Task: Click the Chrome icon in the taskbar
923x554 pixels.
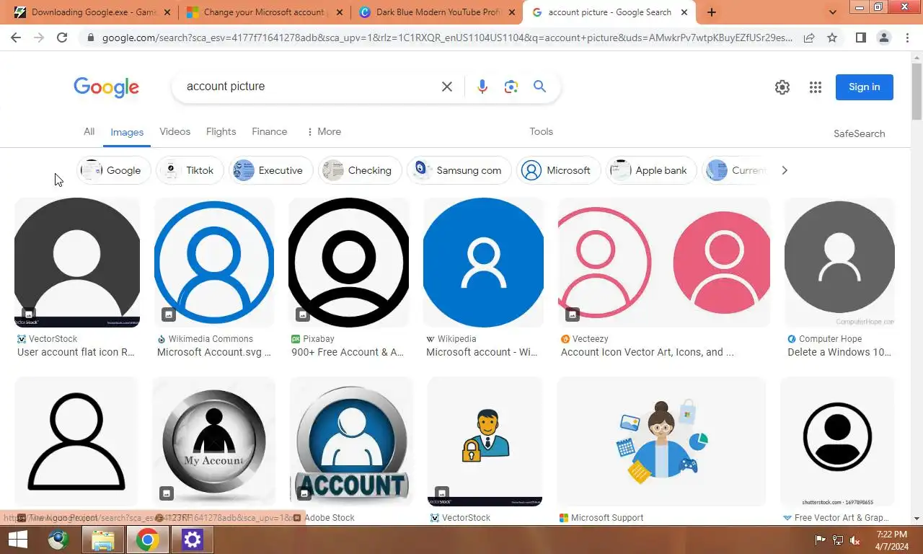Action: tap(148, 540)
